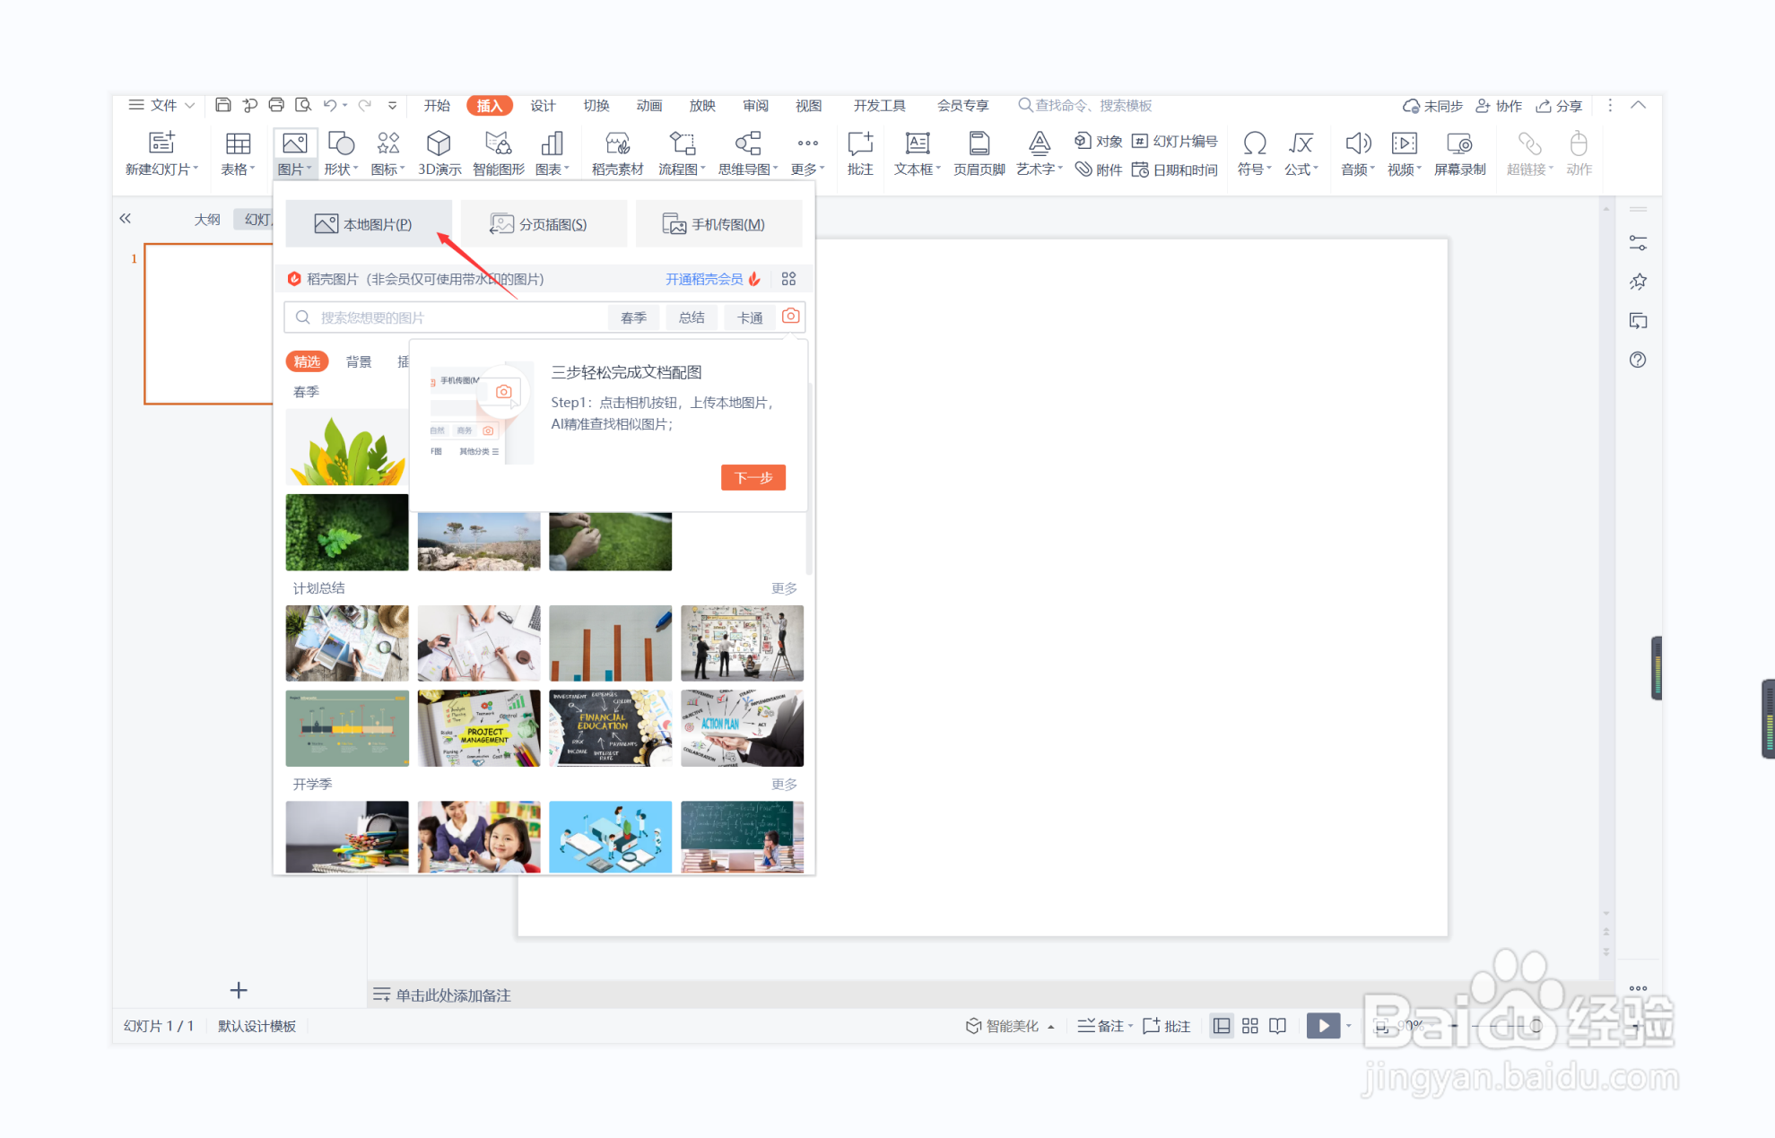Click the save file icon

pos(223,106)
